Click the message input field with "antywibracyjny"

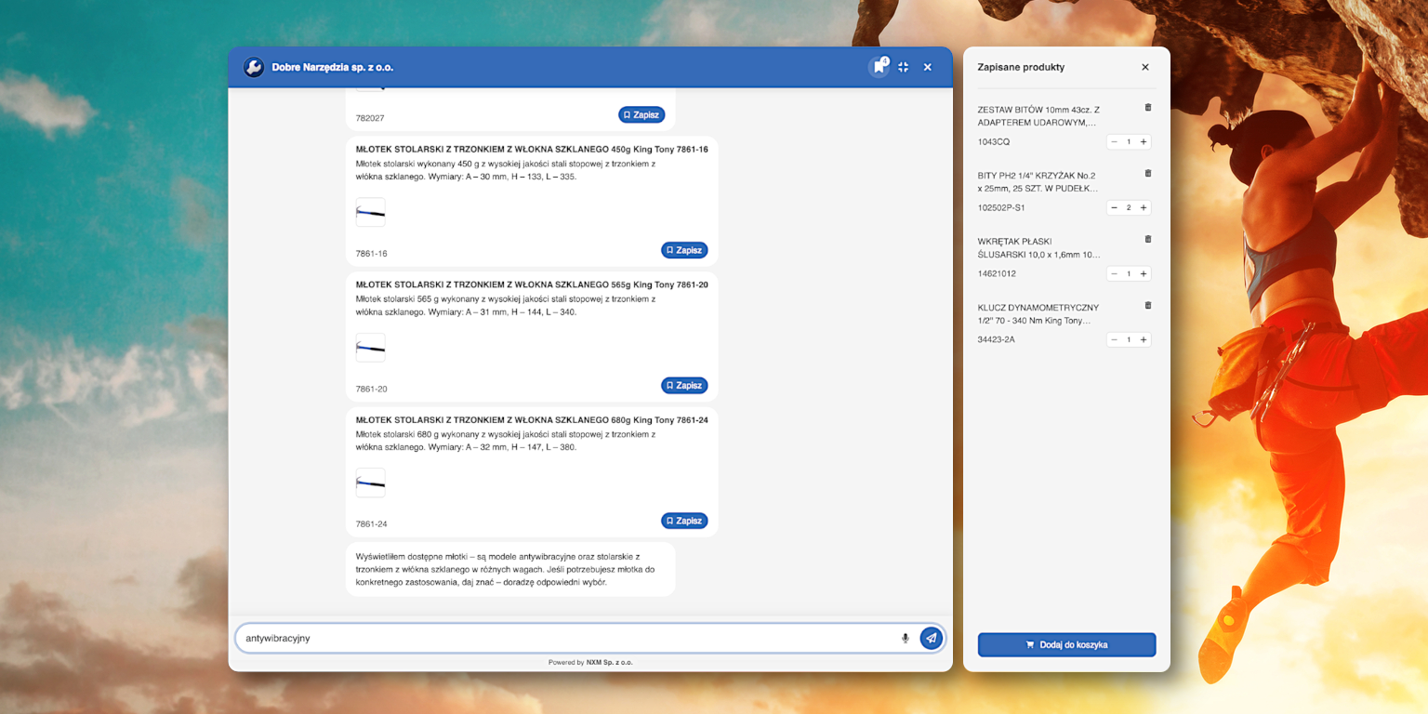point(558,639)
